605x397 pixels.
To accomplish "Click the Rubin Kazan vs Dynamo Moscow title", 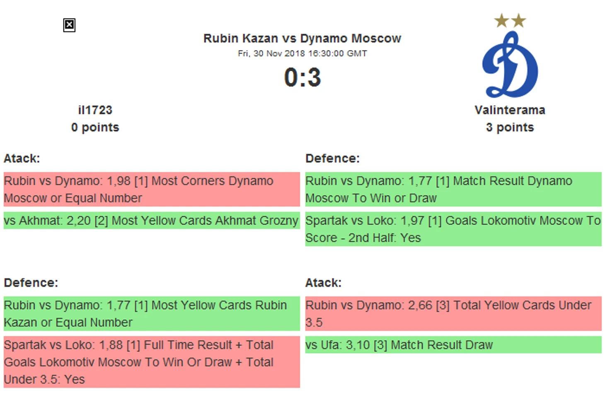I will click(302, 38).
